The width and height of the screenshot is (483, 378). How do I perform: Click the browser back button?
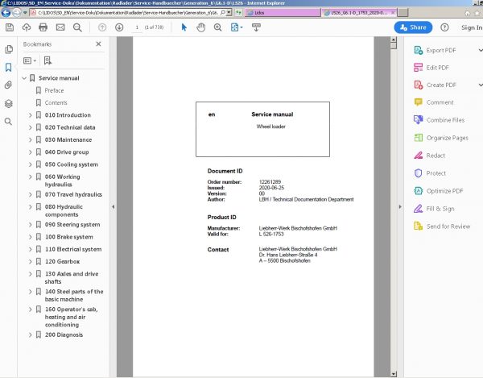coord(6,13)
